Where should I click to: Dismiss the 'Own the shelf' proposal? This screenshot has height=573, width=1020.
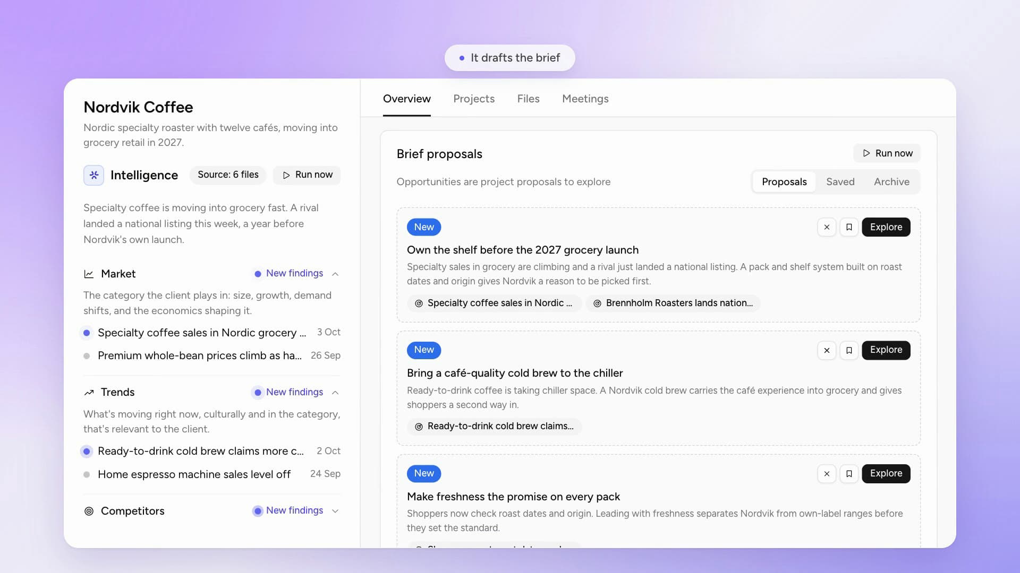coord(827,227)
